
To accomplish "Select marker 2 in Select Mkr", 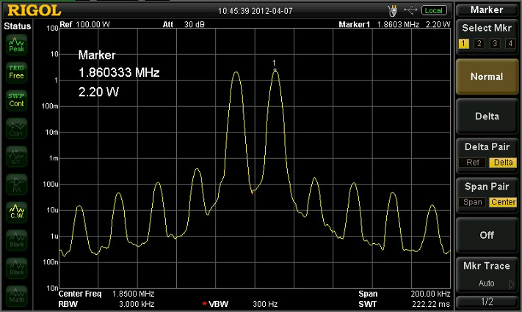I will pos(479,44).
